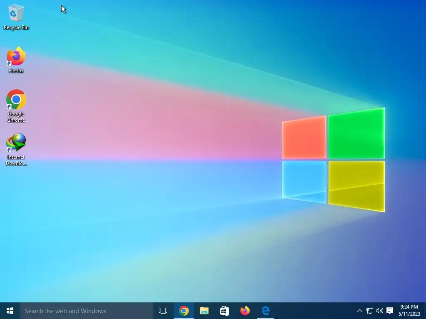
Task: Focus the Search the web and Windows box
Action: (87, 311)
